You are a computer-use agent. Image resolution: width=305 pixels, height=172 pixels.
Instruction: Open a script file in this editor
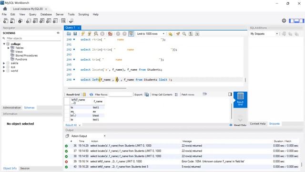(69, 34)
